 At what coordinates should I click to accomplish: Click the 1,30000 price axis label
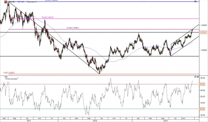point(204,50)
